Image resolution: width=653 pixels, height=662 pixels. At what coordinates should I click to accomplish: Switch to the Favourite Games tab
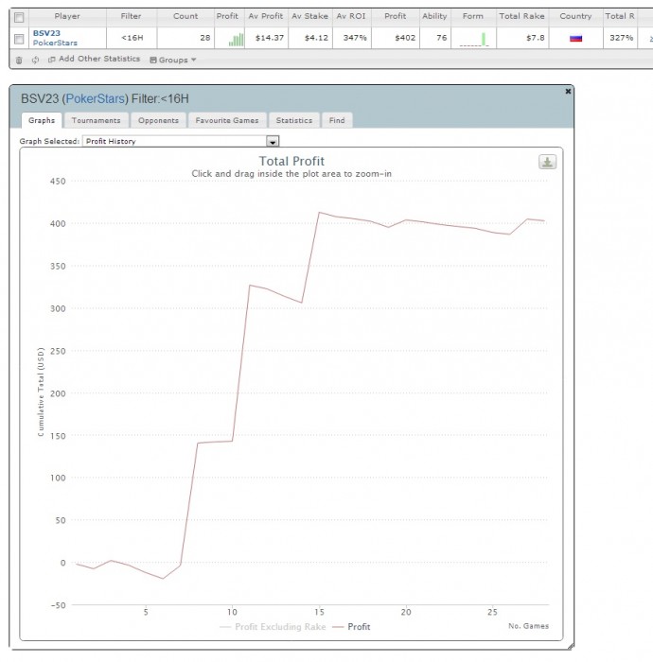tap(227, 120)
